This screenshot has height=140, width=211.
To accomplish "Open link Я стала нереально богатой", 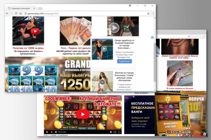I will point(180,88).
